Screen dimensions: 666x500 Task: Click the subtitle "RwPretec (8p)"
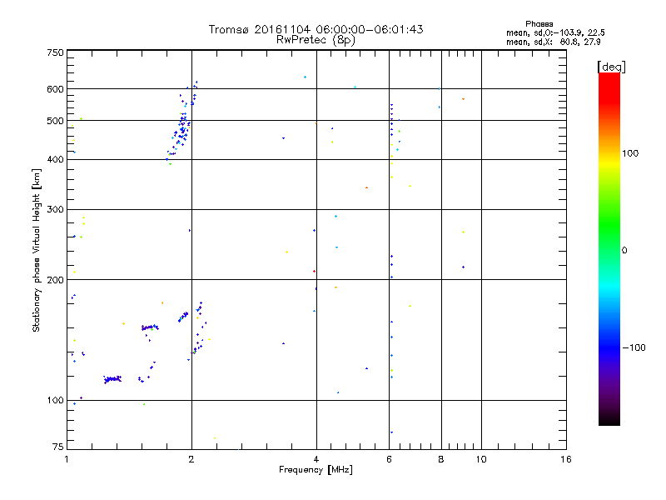pos(316,40)
